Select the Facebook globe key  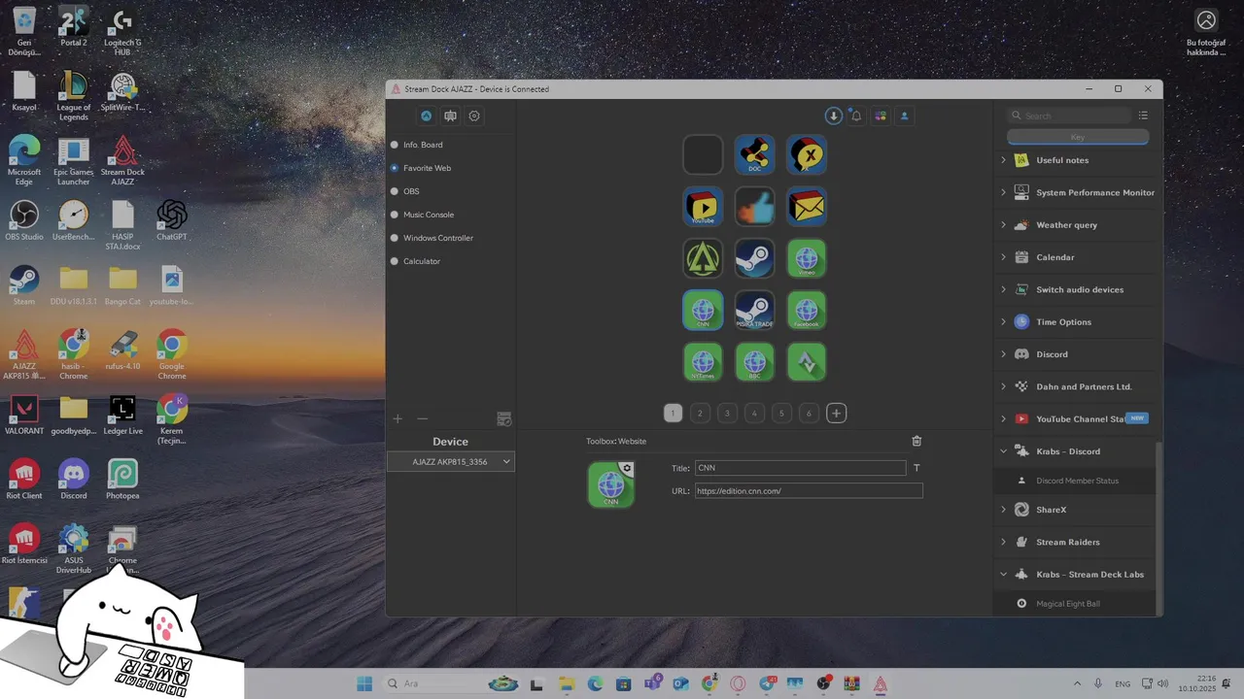(x=807, y=310)
